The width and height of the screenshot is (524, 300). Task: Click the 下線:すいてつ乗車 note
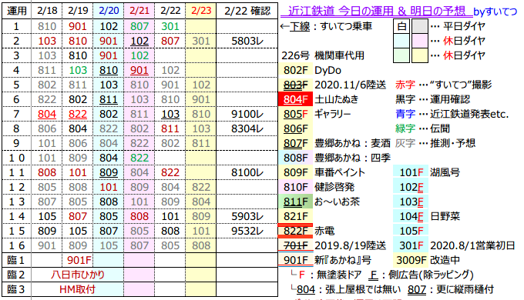[326, 26]
